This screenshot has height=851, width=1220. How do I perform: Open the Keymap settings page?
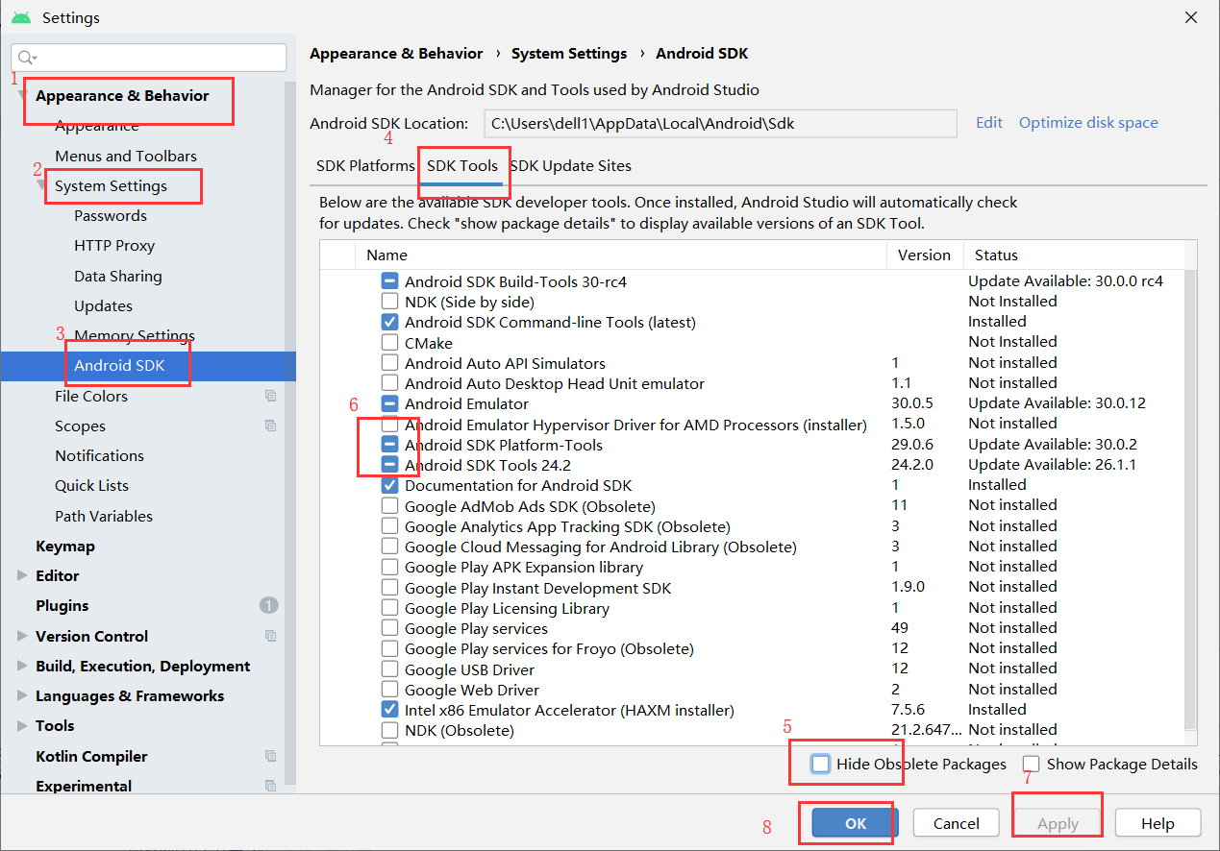click(65, 546)
